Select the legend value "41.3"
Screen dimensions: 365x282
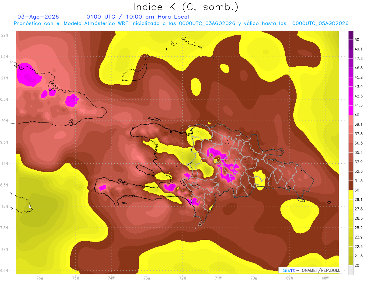(x=358, y=106)
